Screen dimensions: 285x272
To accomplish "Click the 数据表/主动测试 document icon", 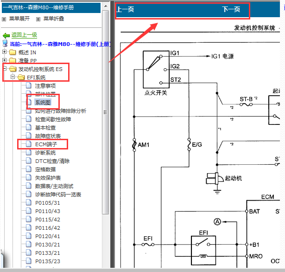I will (x=29, y=186).
